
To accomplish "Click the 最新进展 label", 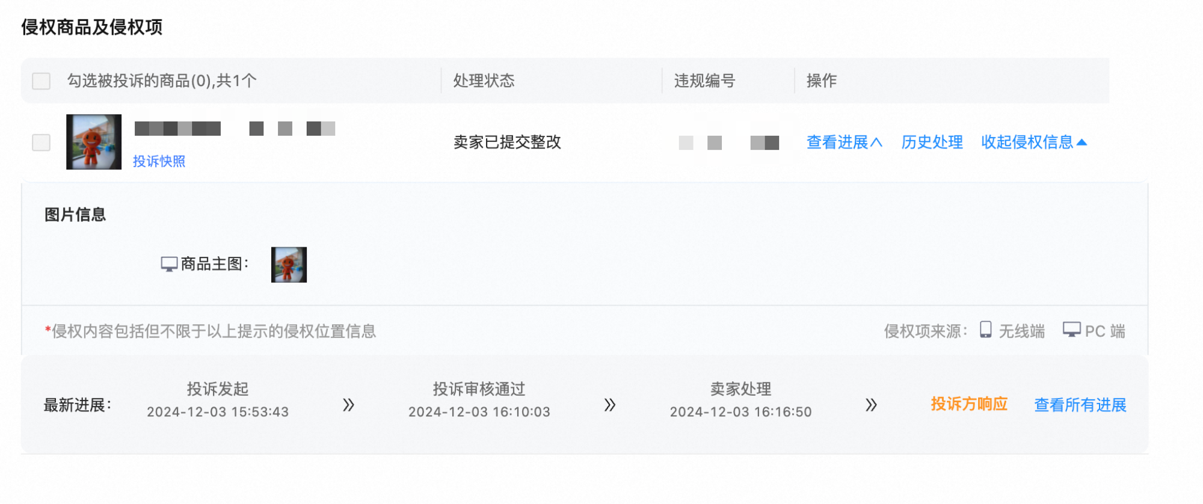I will click(78, 405).
